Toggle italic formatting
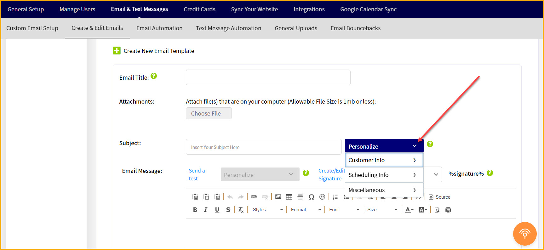Image resolution: width=544 pixels, height=250 pixels. pyautogui.click(x=206, y=210)
